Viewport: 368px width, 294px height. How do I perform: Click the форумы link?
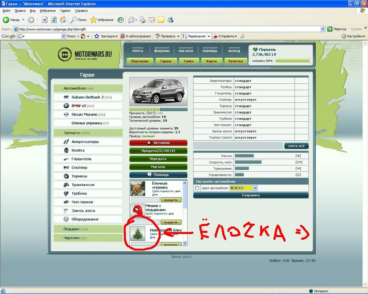tap(162, 51)
